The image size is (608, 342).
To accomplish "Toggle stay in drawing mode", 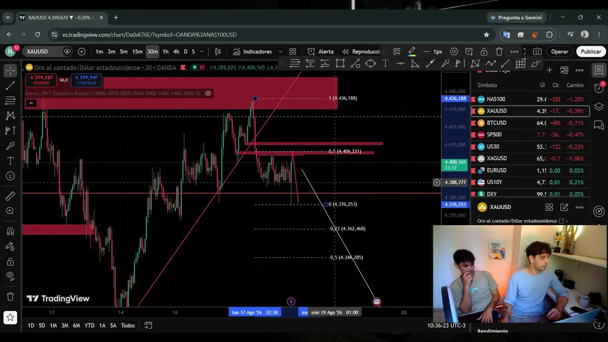I will coord(10,247).
